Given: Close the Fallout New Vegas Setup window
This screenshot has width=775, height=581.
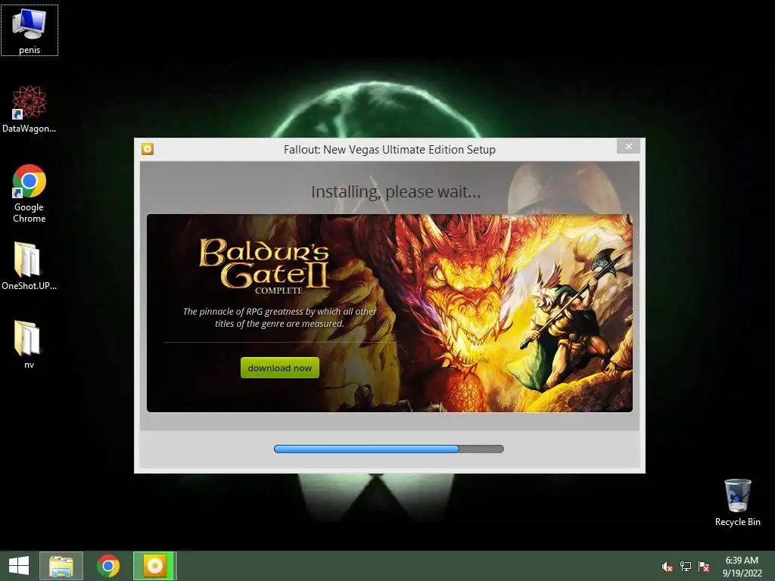Looking at the screenshot, I should point(628,146).
